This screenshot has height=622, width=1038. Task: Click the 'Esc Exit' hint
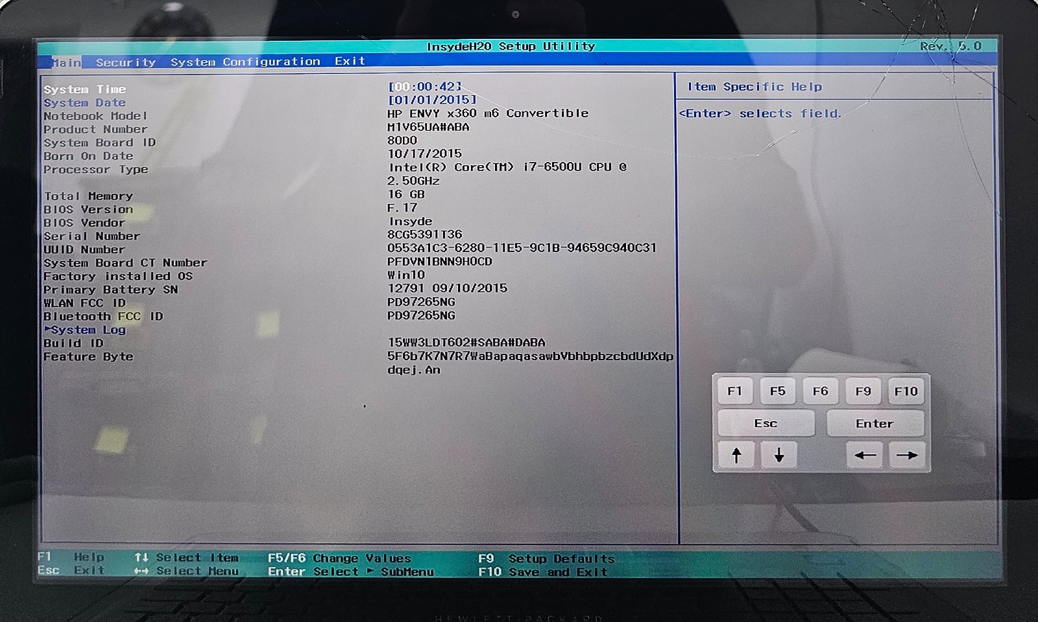[x=71, y=570]
